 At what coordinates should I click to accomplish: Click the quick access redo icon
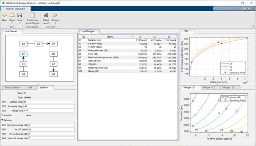pos(240,9)
